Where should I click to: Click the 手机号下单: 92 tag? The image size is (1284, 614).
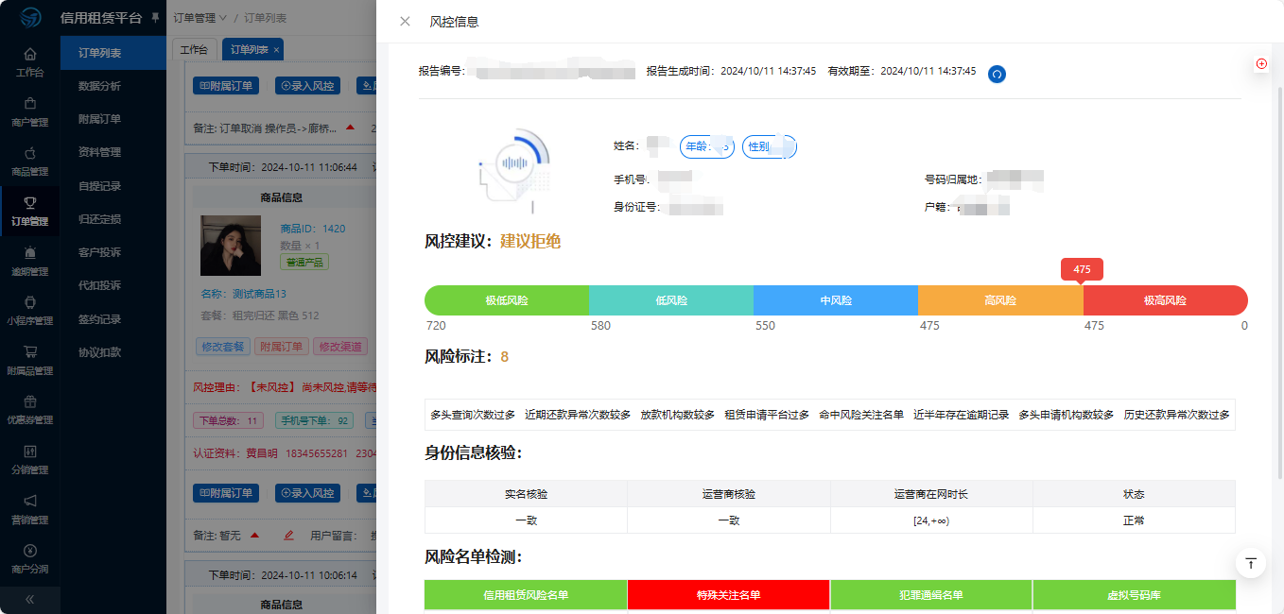point(313,420)
